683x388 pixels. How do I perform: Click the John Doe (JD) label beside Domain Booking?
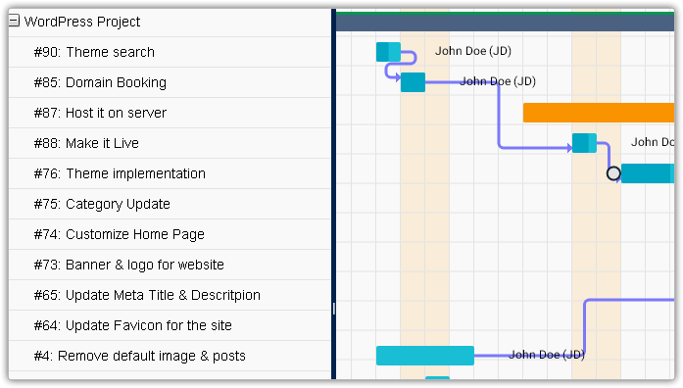pyautogui.click(x=498, y=81)
